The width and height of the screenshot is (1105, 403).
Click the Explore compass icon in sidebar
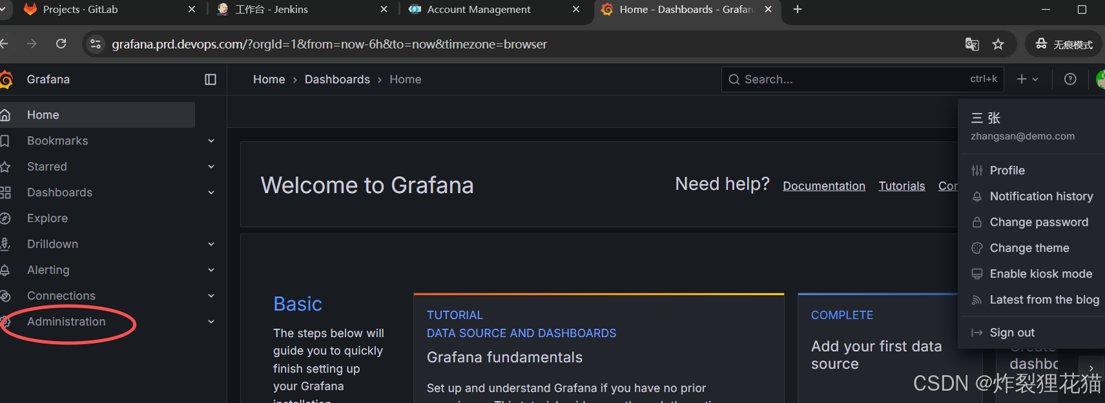pyautogui.click(x=5, y=218)
